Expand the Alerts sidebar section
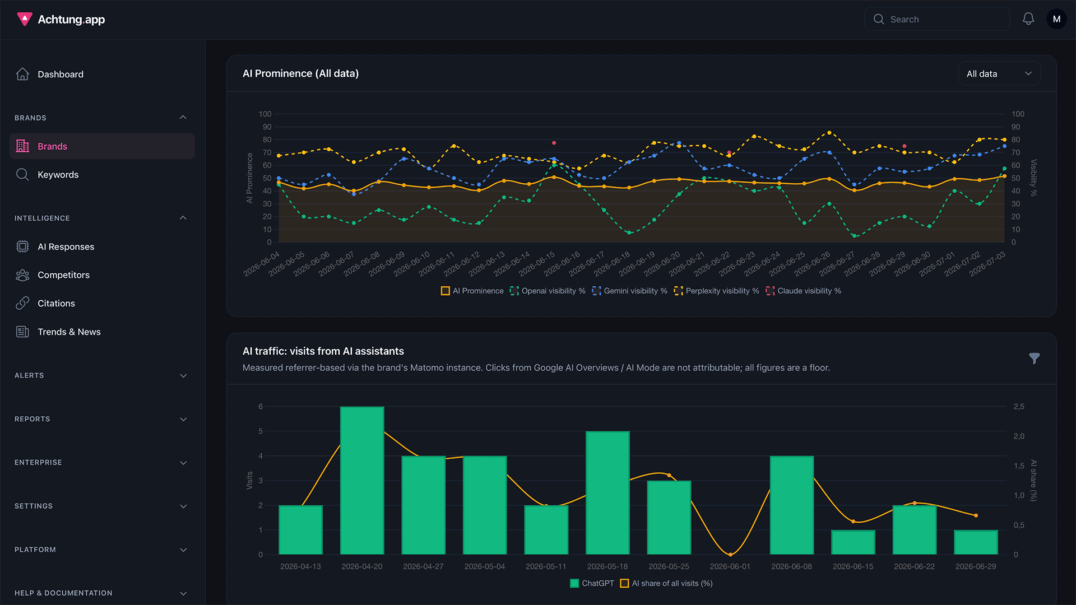 tap(101, 375)
